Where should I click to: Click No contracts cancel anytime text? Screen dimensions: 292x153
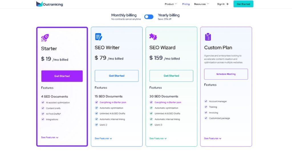[126, 19]
